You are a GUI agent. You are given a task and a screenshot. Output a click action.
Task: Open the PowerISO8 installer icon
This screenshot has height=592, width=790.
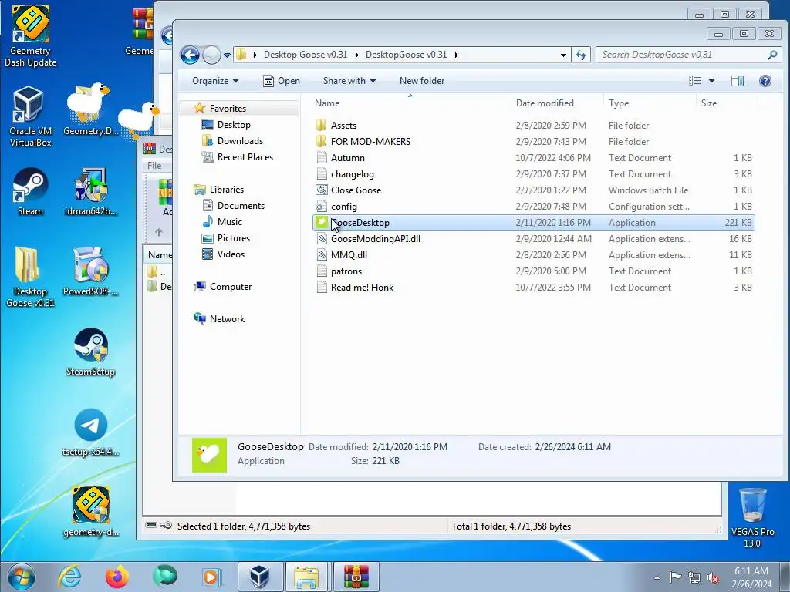pyautogui.click(x=91, y=272)
